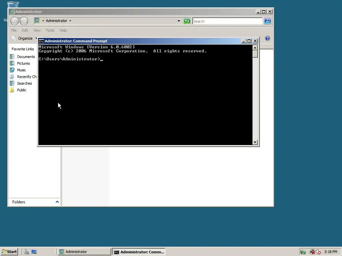Click the Safely Remove Hardware tray icon

(303, 252)
